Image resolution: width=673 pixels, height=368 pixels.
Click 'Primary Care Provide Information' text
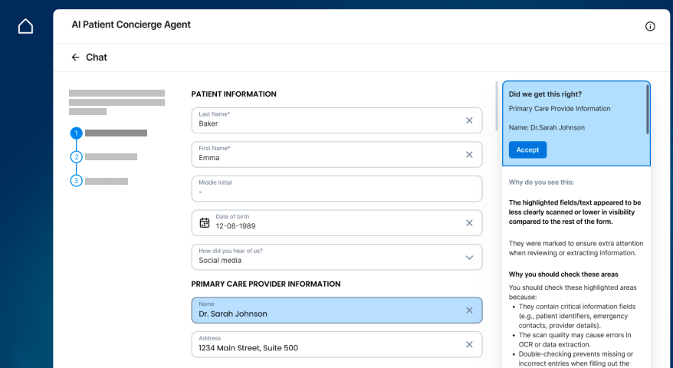tap(560, 109)
